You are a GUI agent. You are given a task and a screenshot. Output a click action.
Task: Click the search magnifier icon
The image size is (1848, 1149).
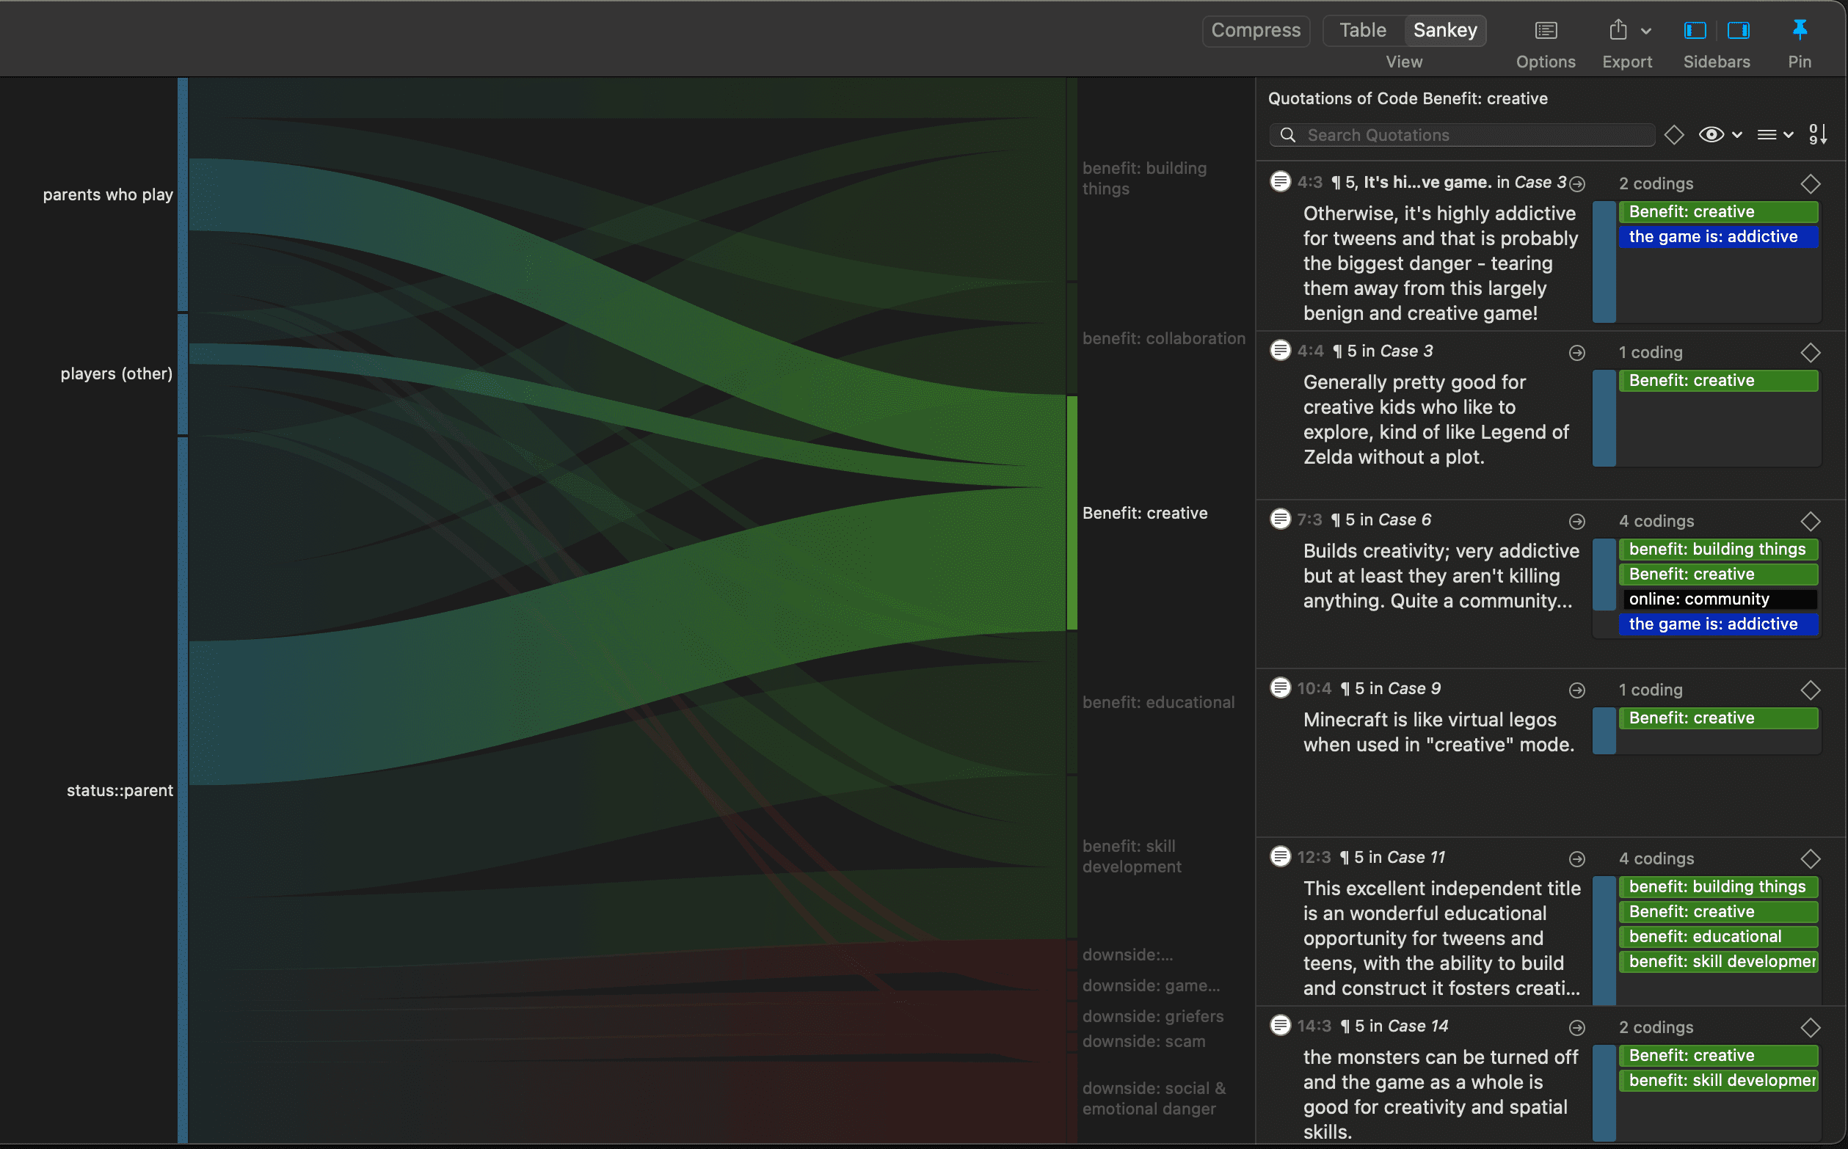(x=1288, y=135)
